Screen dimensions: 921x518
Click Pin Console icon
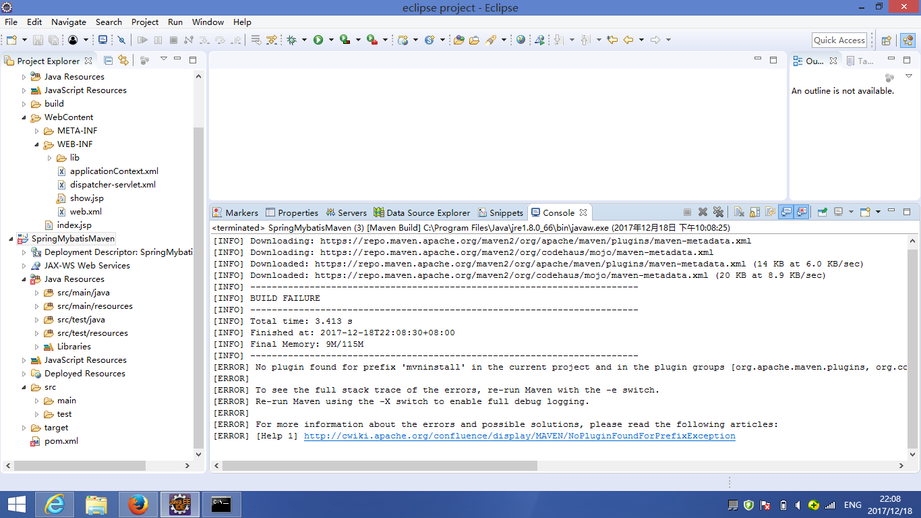[x=822, y=212]
